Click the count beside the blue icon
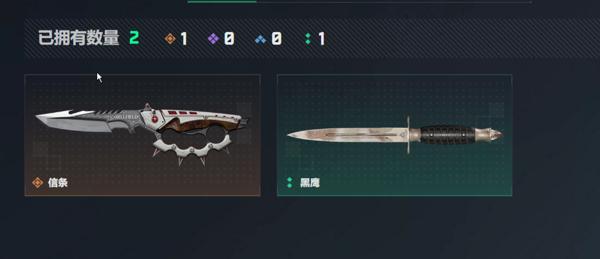The height and width of the screenshot is (259, 600). (276, 39)
